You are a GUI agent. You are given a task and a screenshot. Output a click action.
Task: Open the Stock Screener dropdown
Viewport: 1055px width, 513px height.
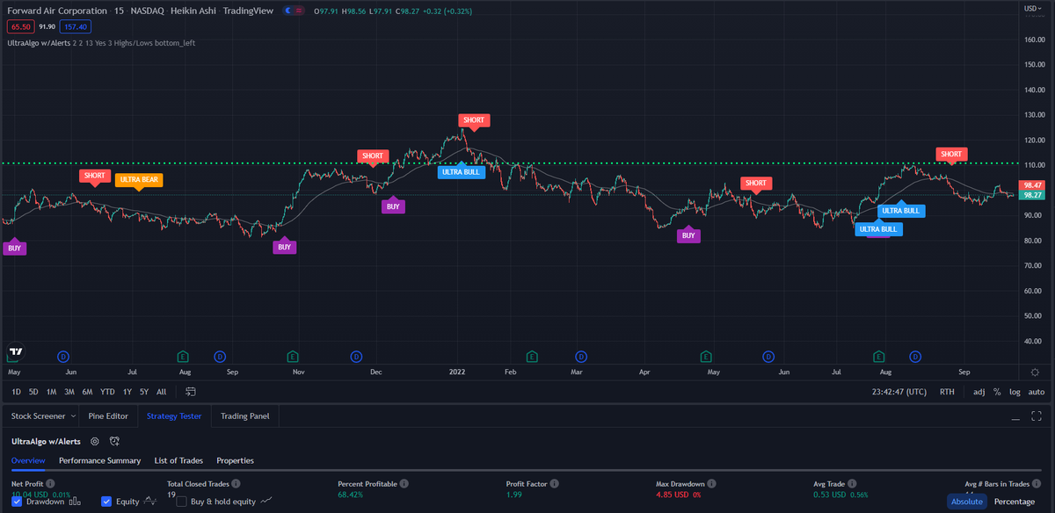pyautogui.click(x=40, y=415)
